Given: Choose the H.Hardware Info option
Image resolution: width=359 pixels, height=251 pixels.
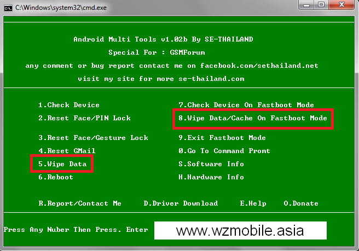Looking at the screenshot, I should click(x=211, y=177).
